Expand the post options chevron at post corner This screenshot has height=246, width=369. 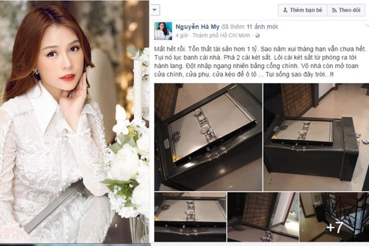click(x=368, y=25)
